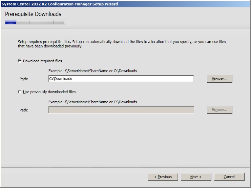Click the fourth wizard progress segment
Image resolution: width=251 pixels, height=188 pixels.
pyautogui.click(x=47, y=22)
